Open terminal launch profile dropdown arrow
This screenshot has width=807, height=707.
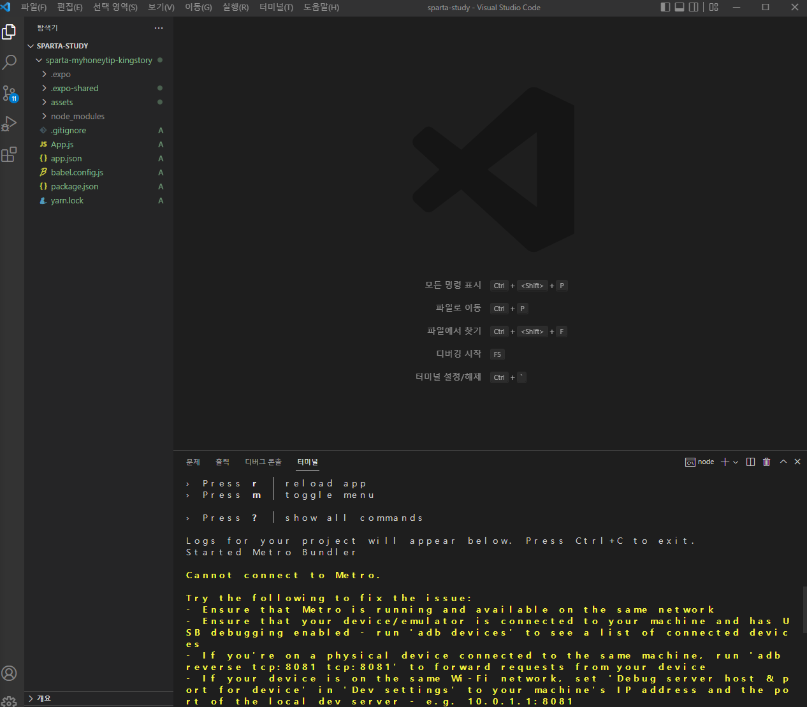point(736,462)
